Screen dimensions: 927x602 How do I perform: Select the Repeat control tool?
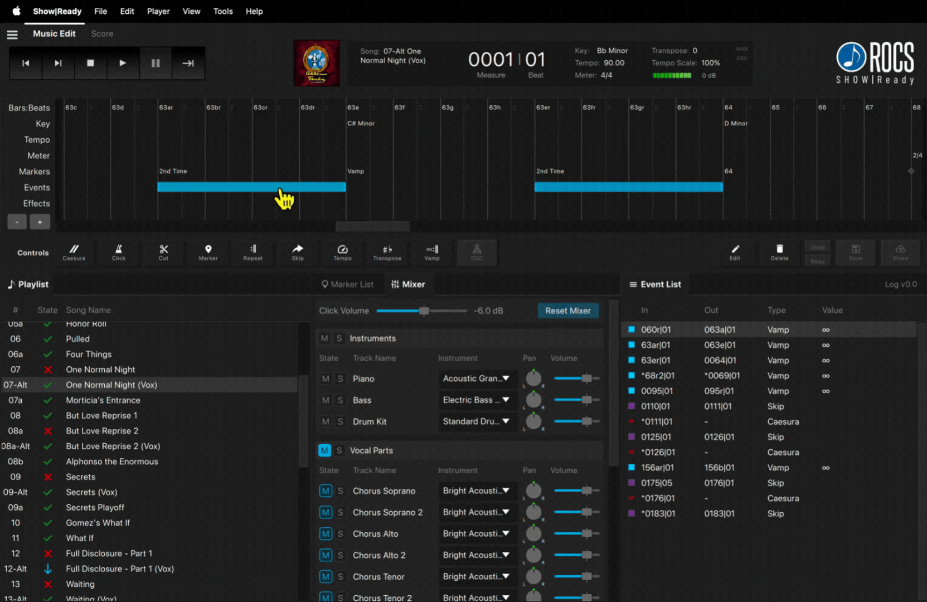tap(253, 252)
